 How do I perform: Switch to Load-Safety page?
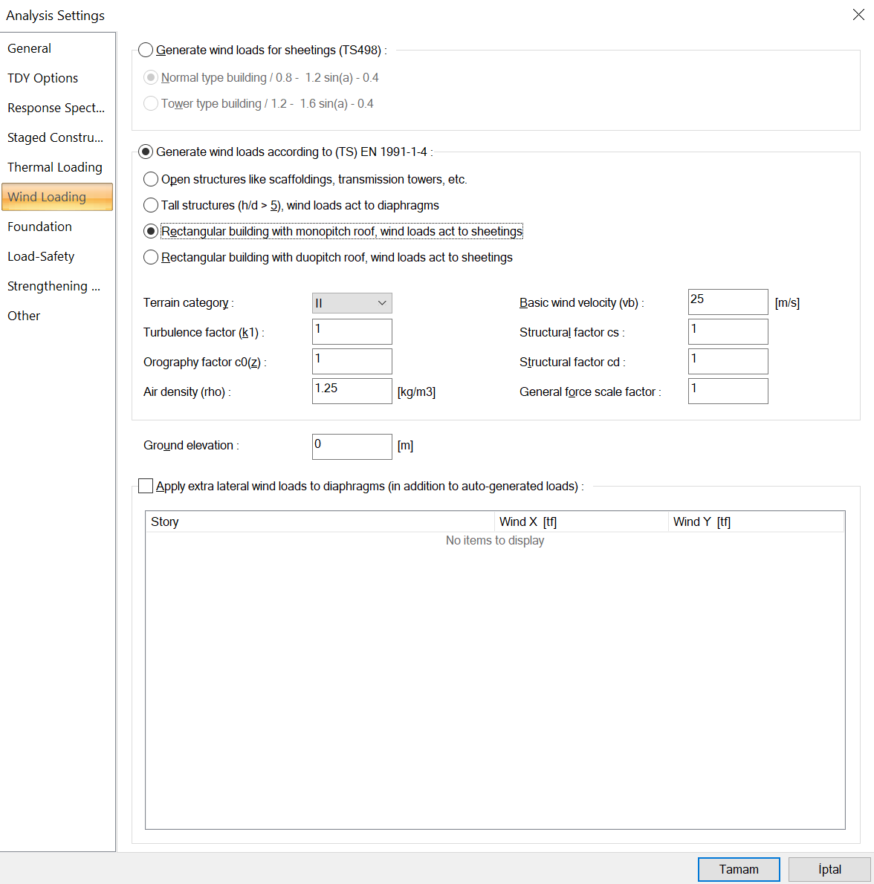[57, 256]
